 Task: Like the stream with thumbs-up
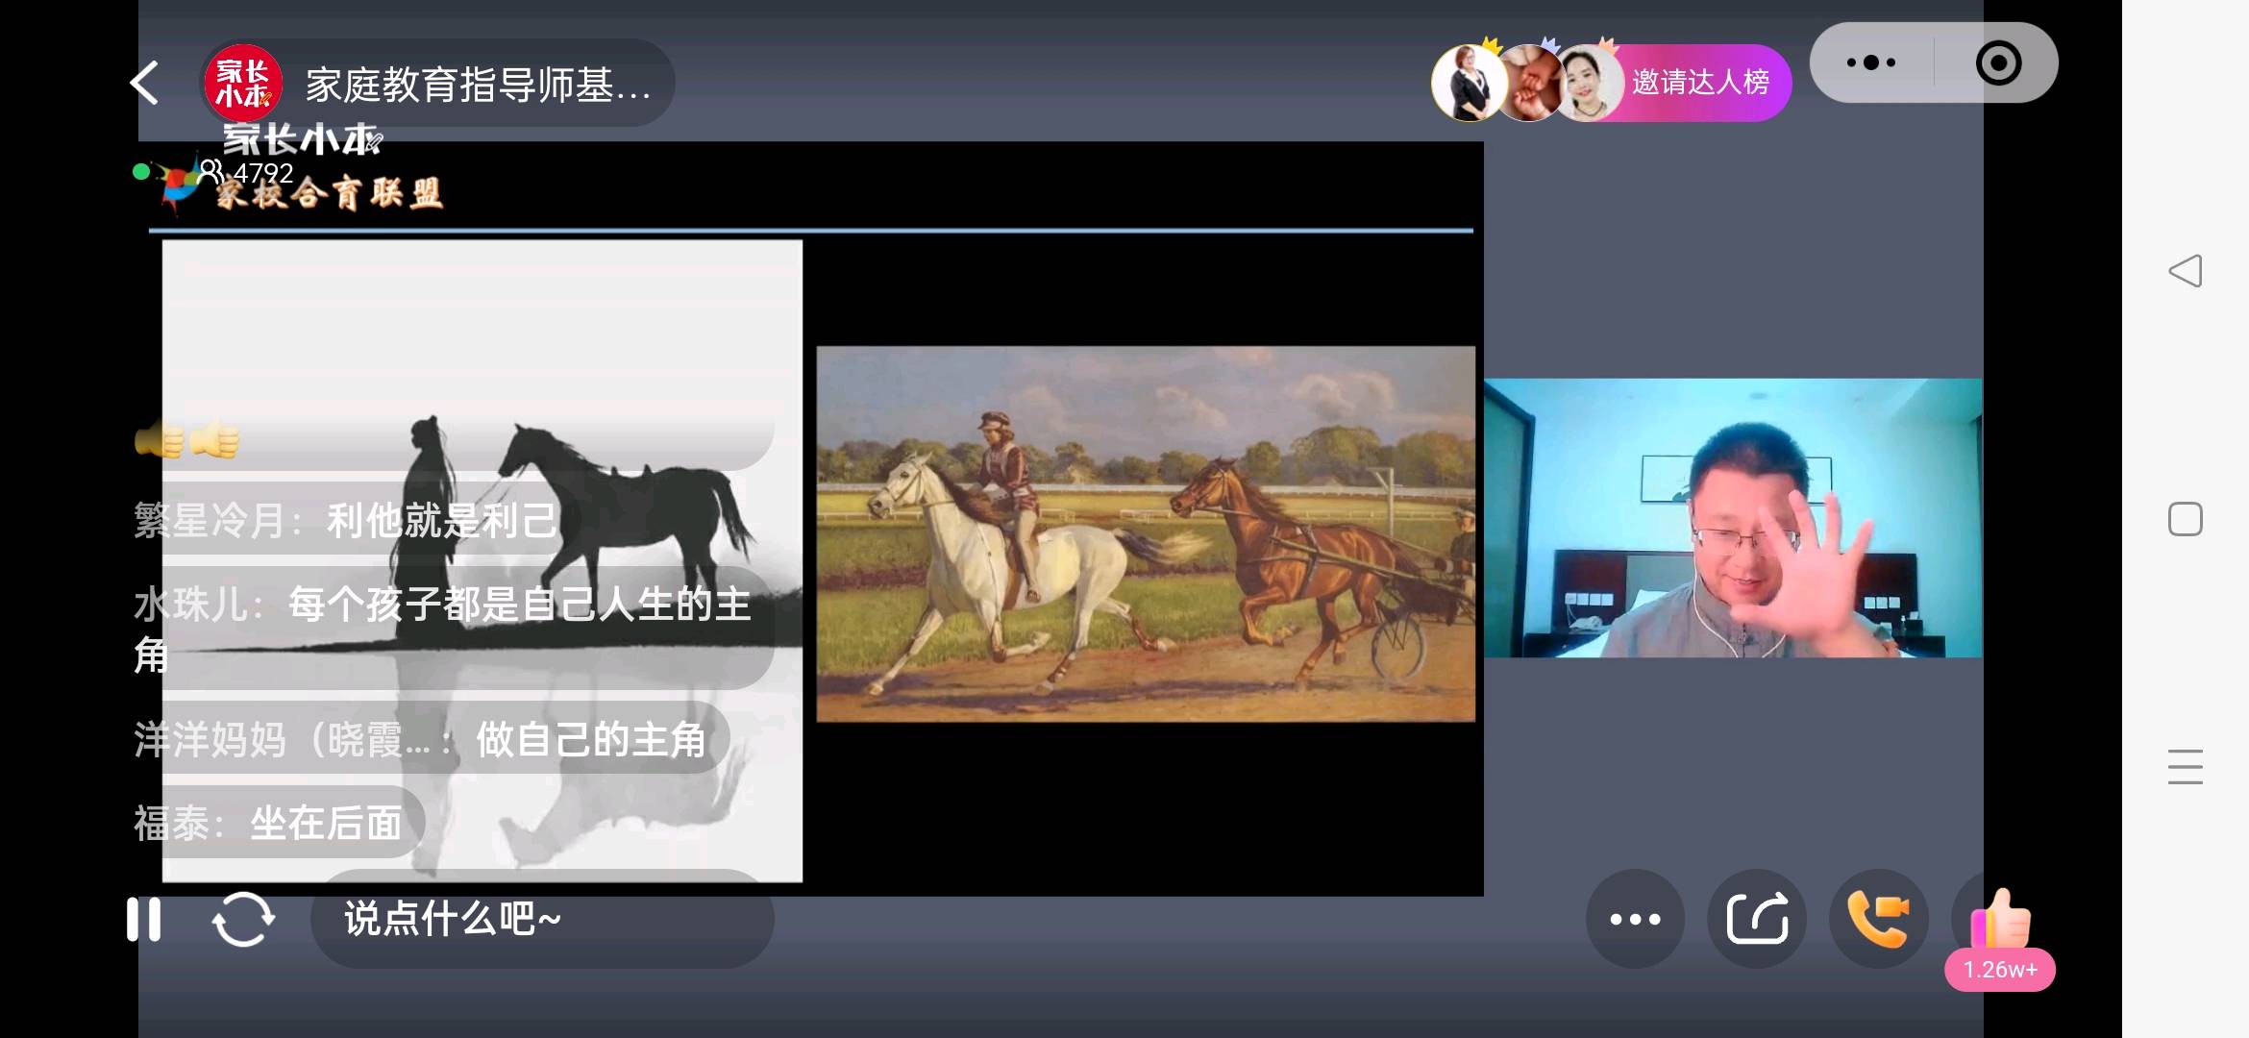coord(2001,919)
